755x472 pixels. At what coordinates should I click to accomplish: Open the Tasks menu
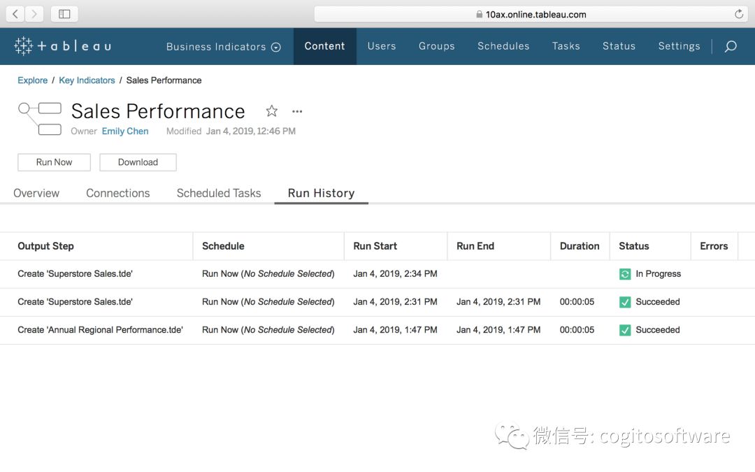tap(566, 46)
